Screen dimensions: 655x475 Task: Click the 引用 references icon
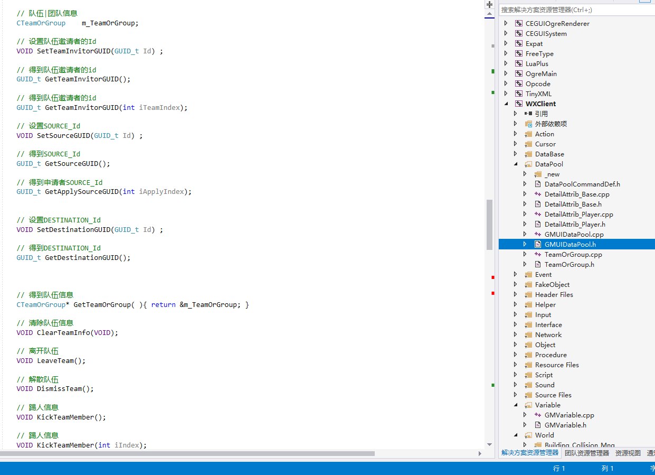528,114
